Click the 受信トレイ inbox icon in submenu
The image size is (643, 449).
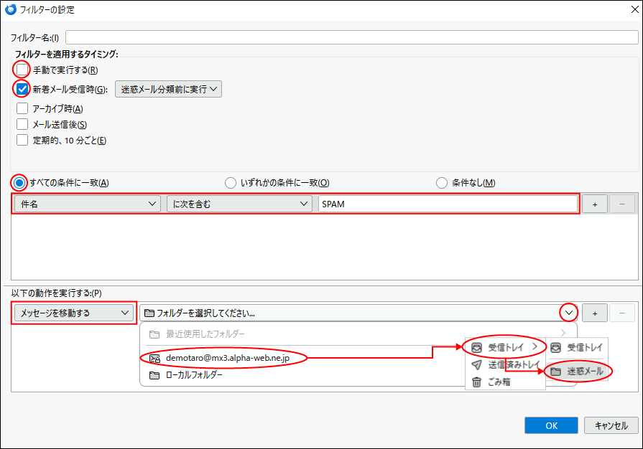point(475,348)
